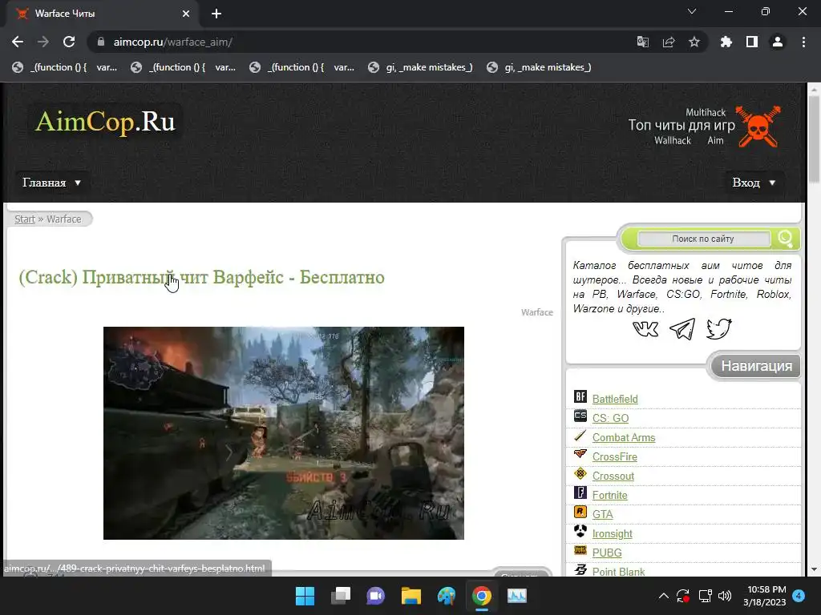Open the PUBG navigation link
821x615 pixels.
(x=607, y=553)
